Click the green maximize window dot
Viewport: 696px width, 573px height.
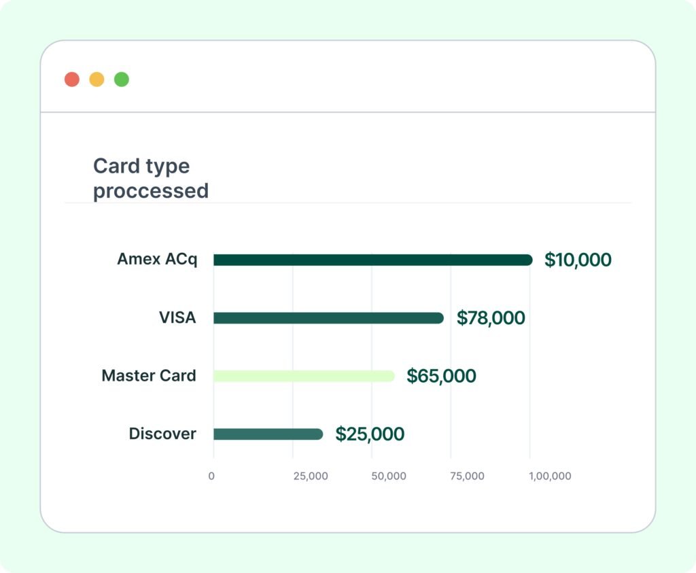click(x=122, y=80)
